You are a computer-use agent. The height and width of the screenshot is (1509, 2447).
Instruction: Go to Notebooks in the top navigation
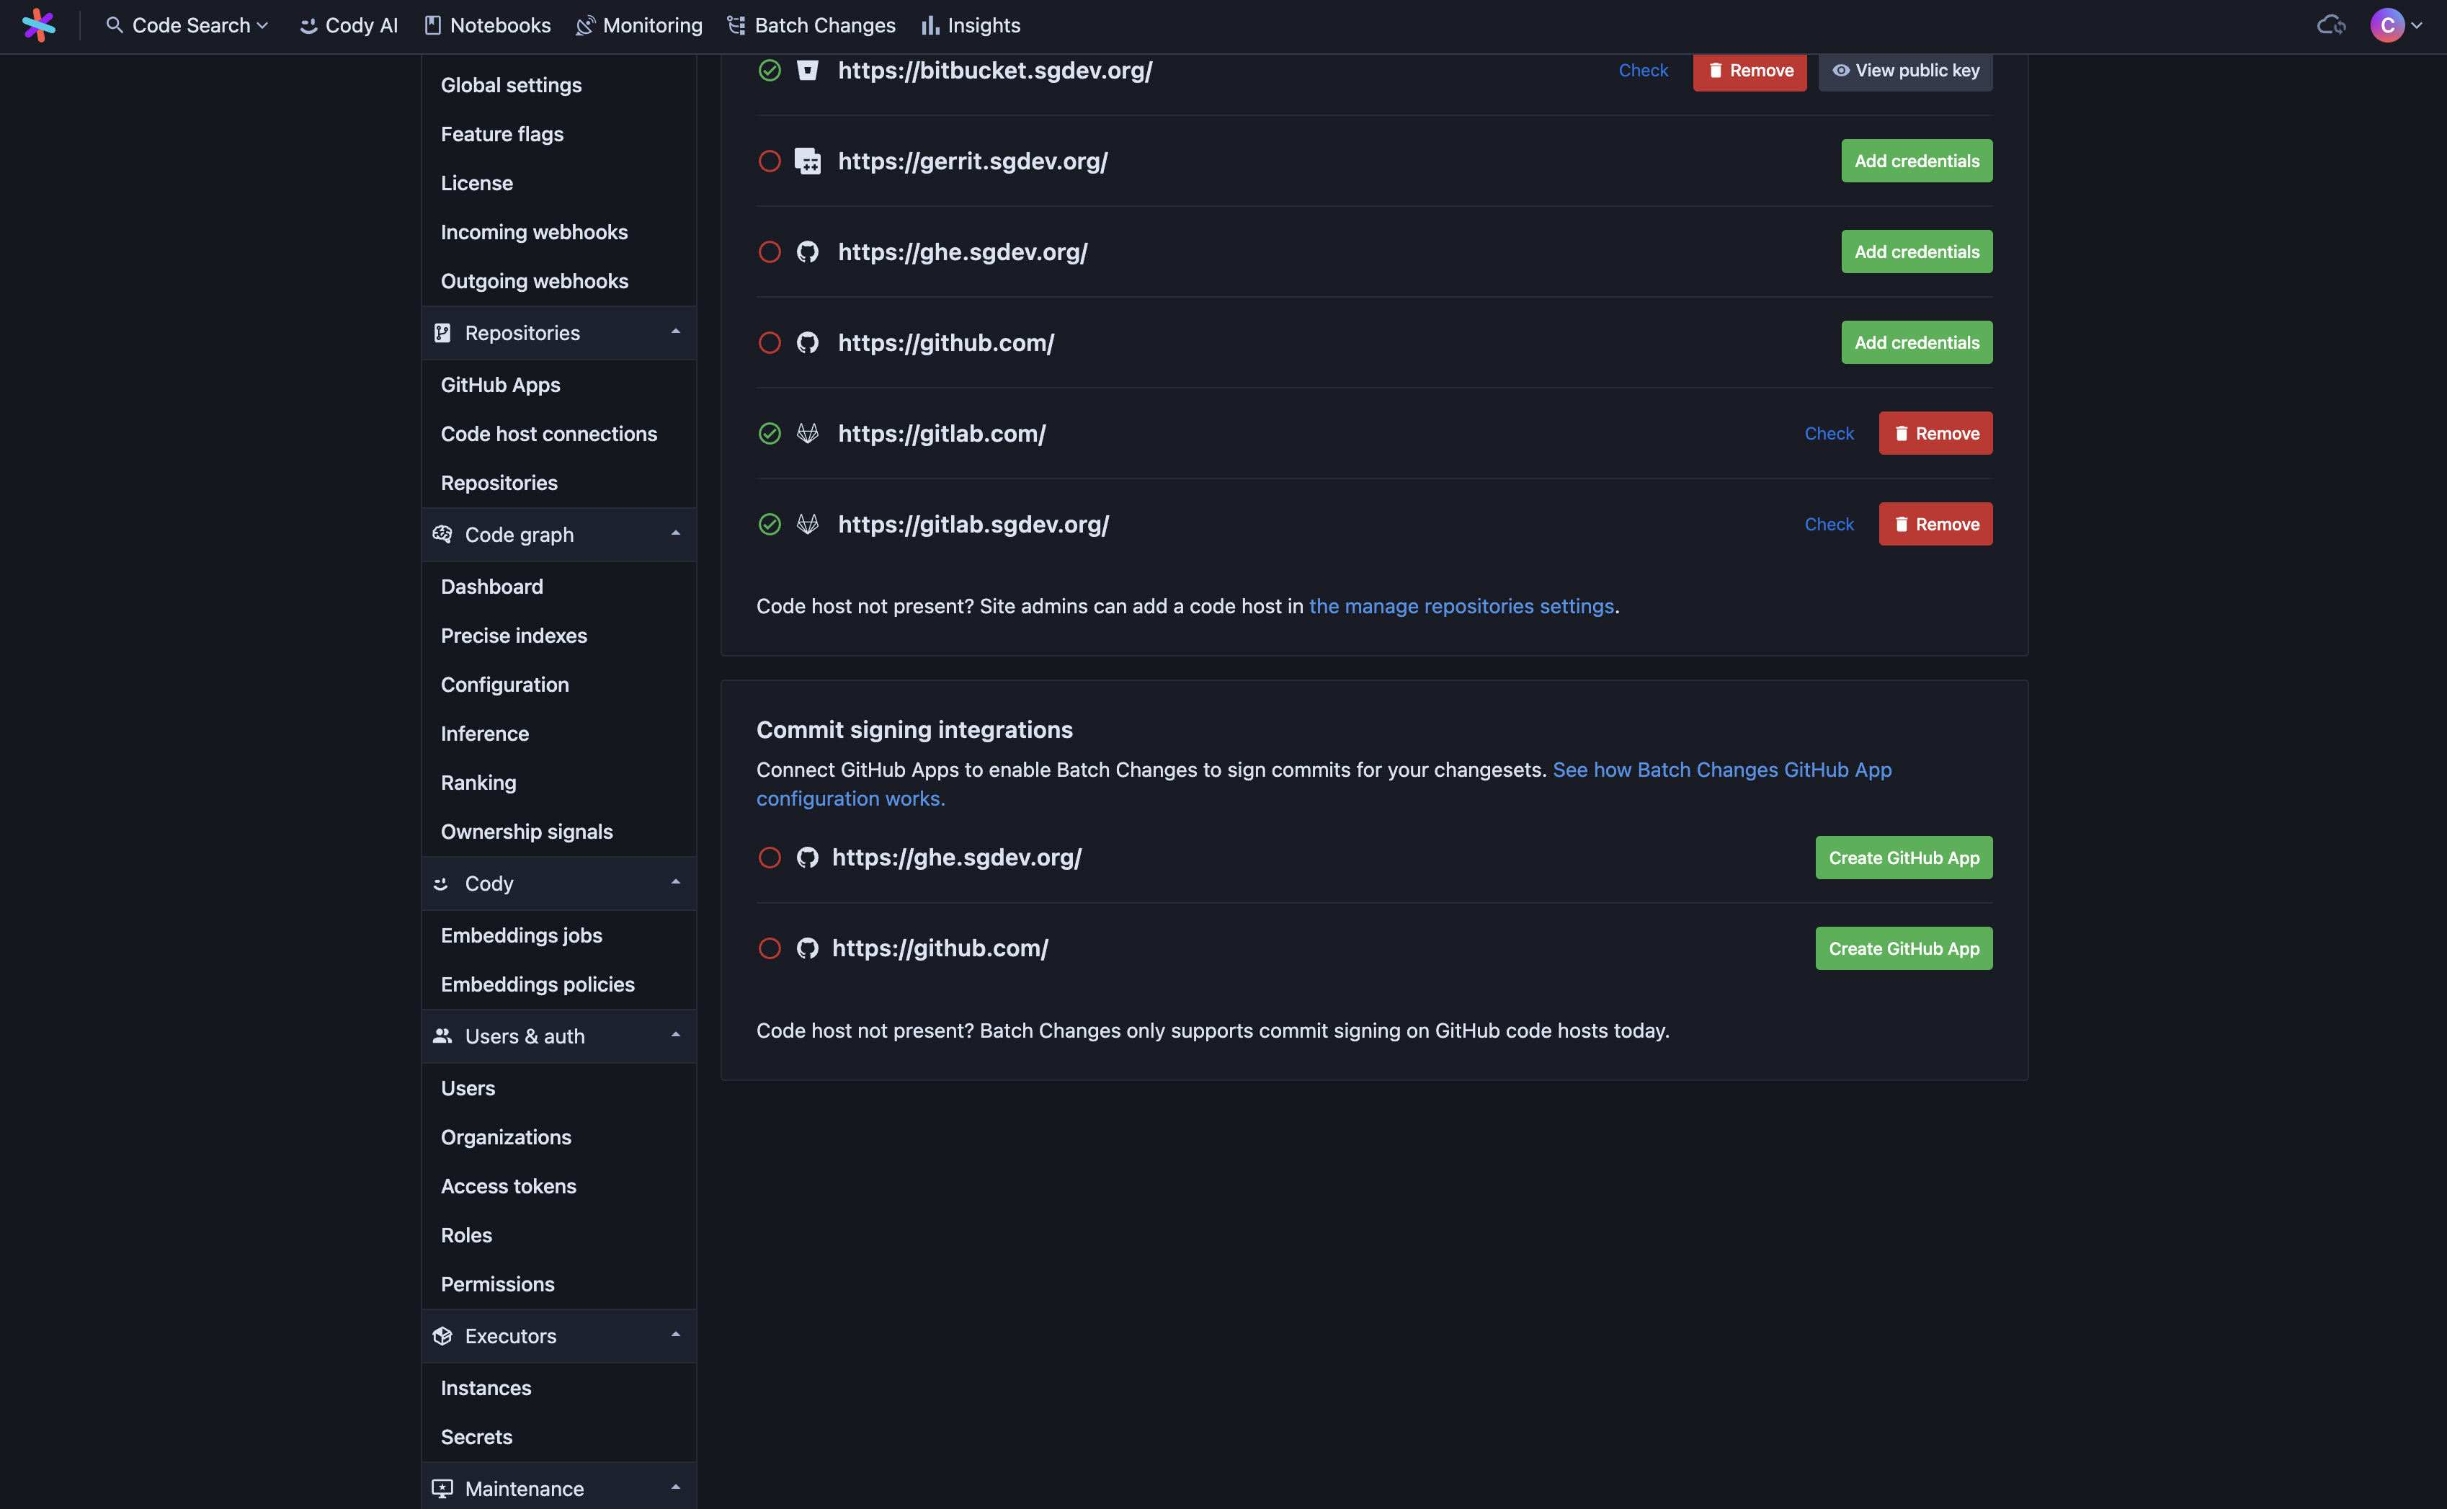(487, 25)
